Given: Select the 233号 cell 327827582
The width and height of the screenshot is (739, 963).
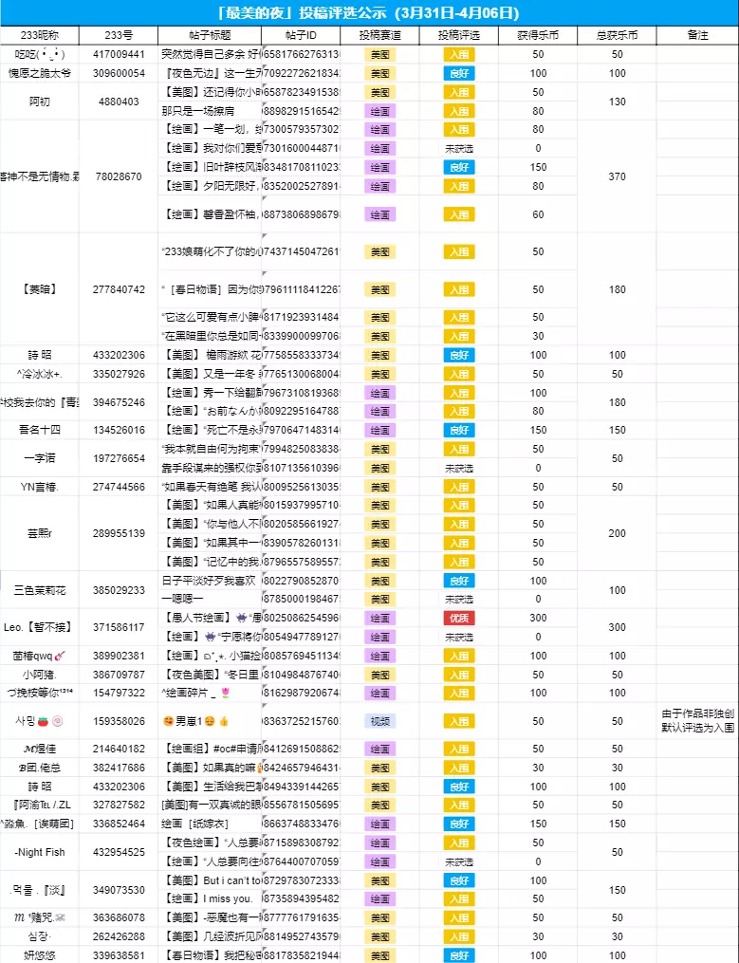Looking at the screenshot, I should pos(119,805).
